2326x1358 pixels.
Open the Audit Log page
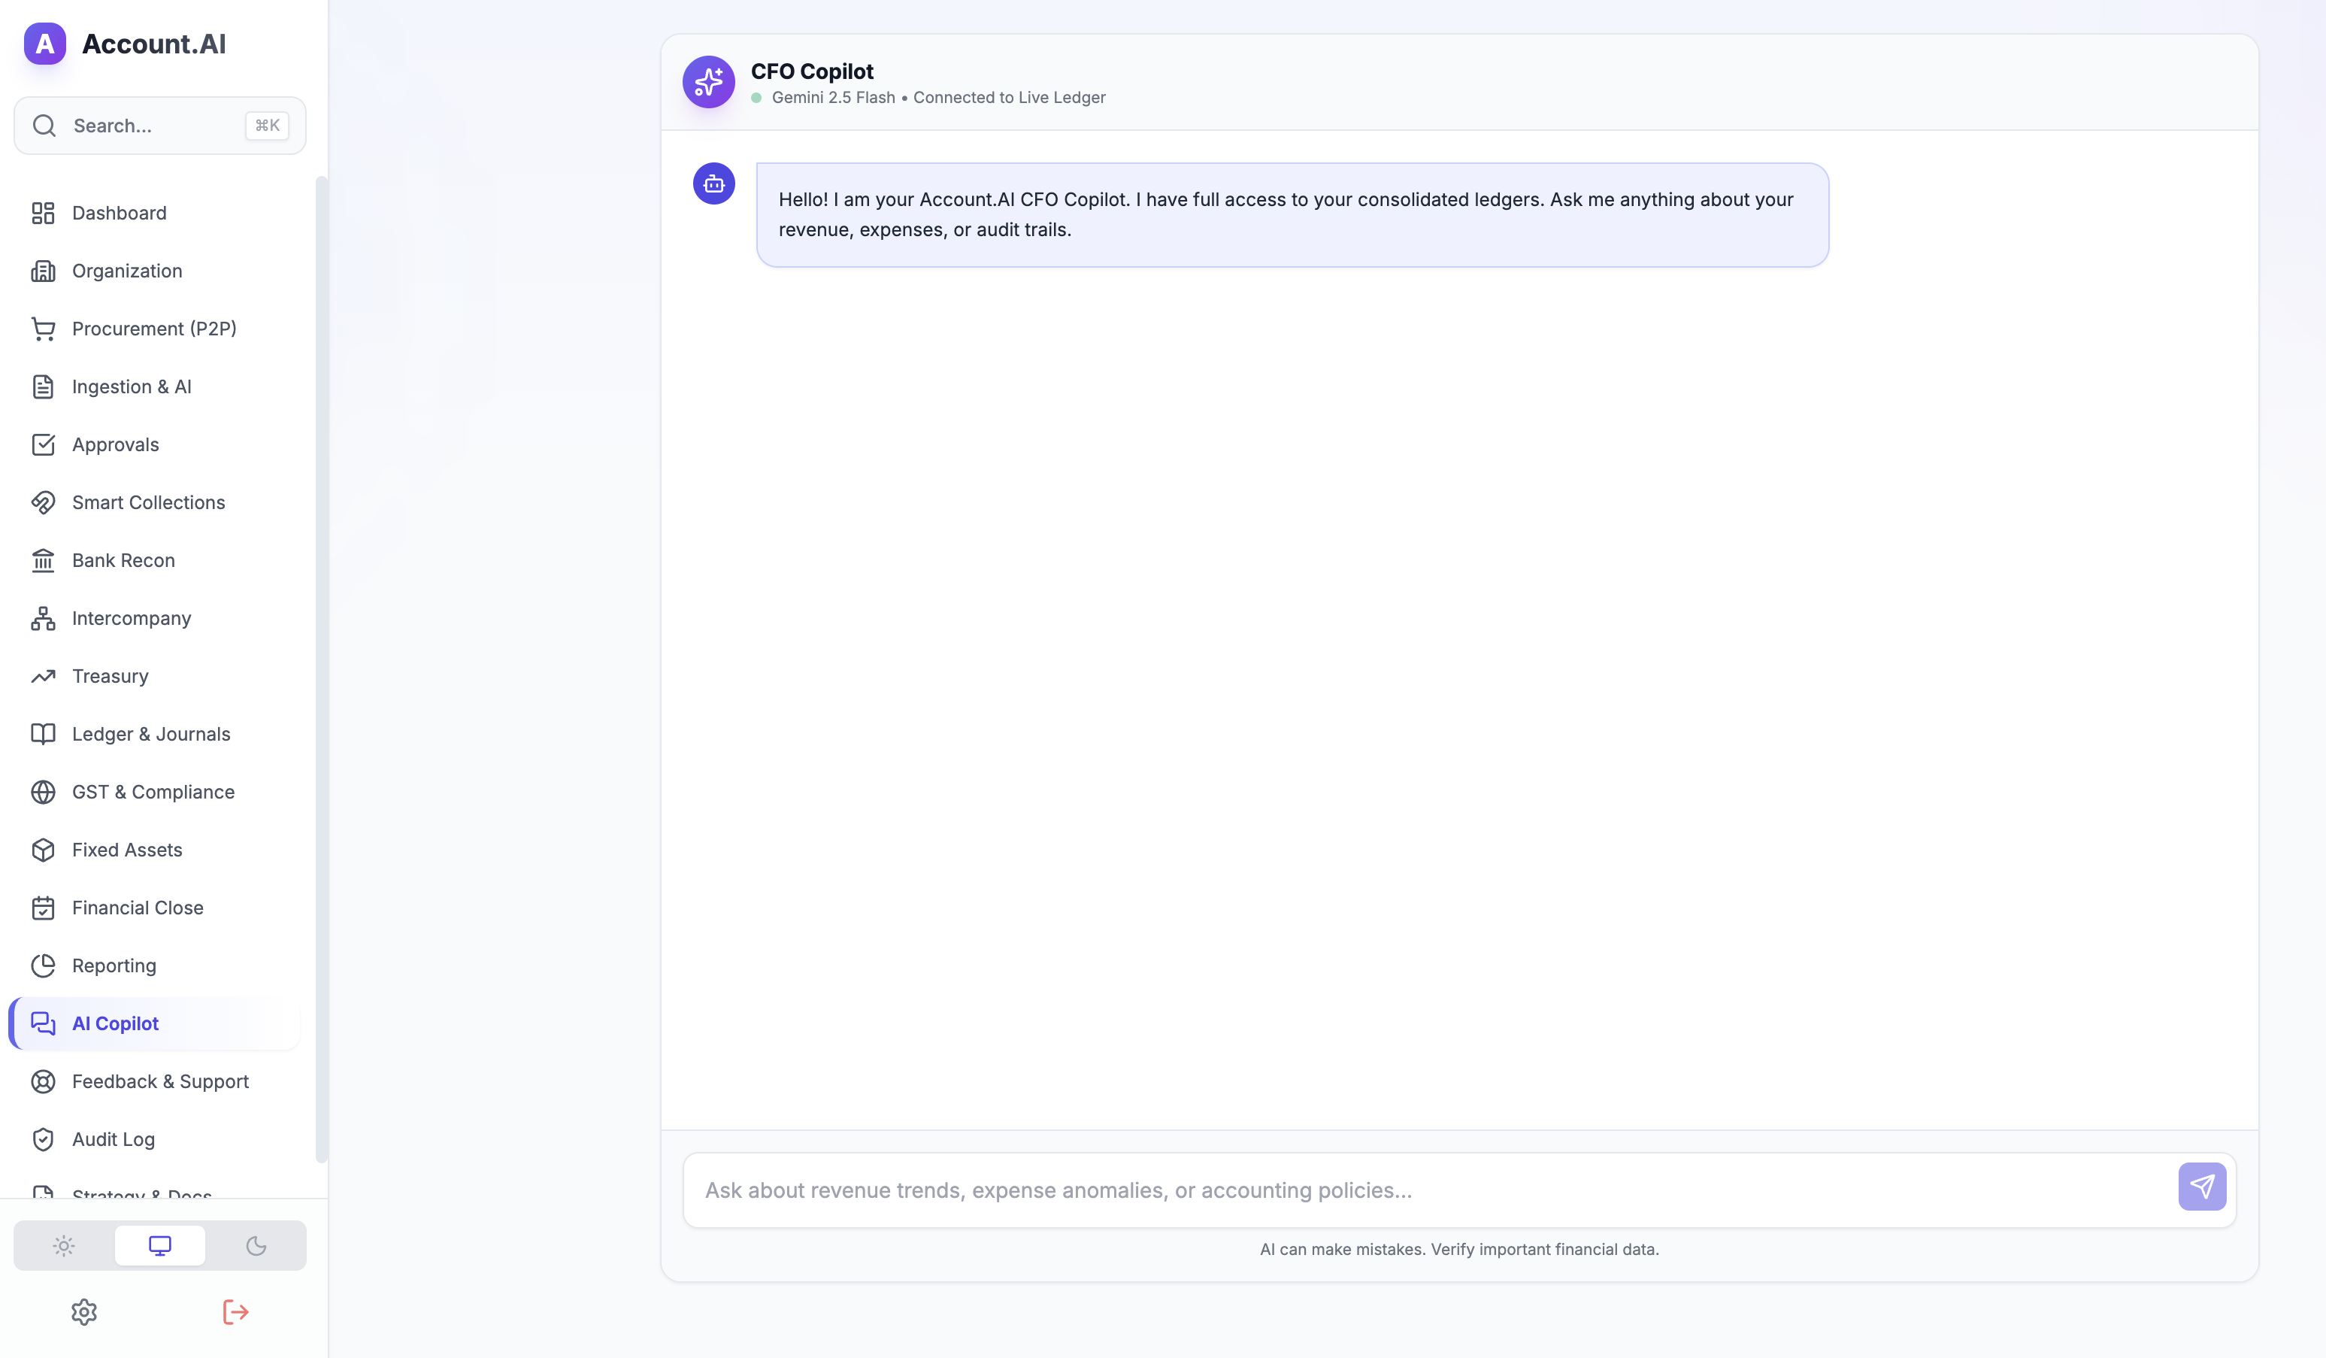click(x=113, y=1139)
